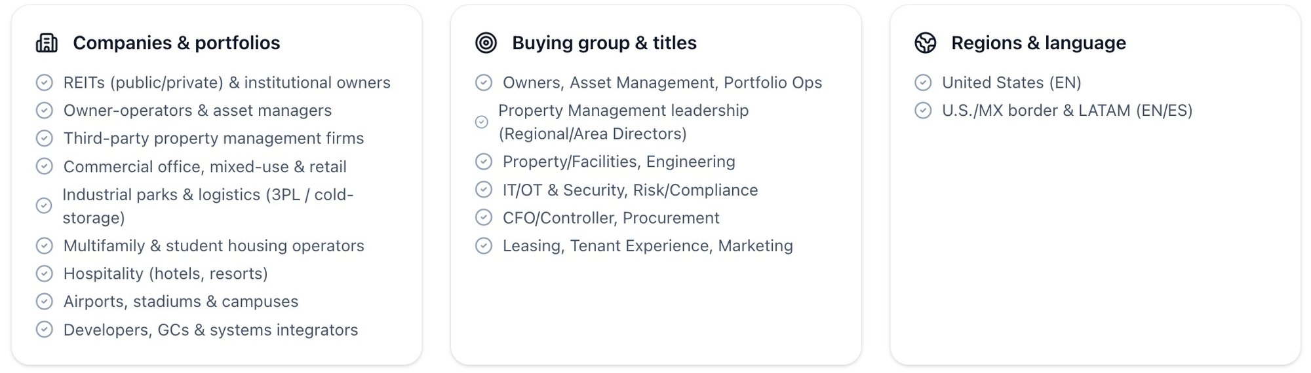Click check icon next to Hospitality hotels, resorts
This screenshot has height=373, width=1311.
pos(44,274)
